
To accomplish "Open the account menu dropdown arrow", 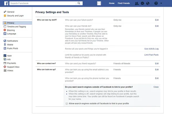I will click(161, 3).
